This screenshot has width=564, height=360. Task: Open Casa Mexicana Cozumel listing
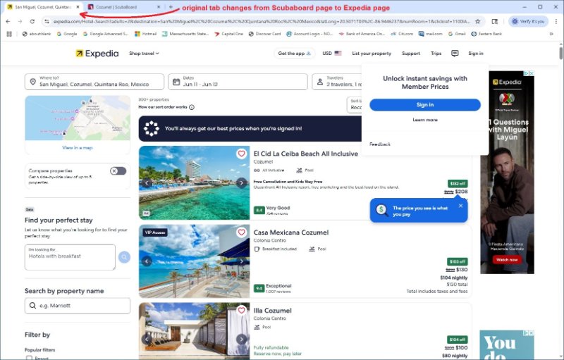coord(291,232)
